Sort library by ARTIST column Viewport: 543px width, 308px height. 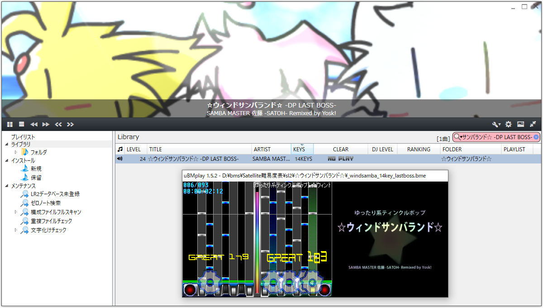tap(271, 149)
